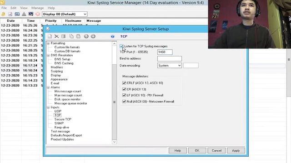Open the Edit menu
The width and height of the screenshot is (291, 163).
[x=13, y=8]
